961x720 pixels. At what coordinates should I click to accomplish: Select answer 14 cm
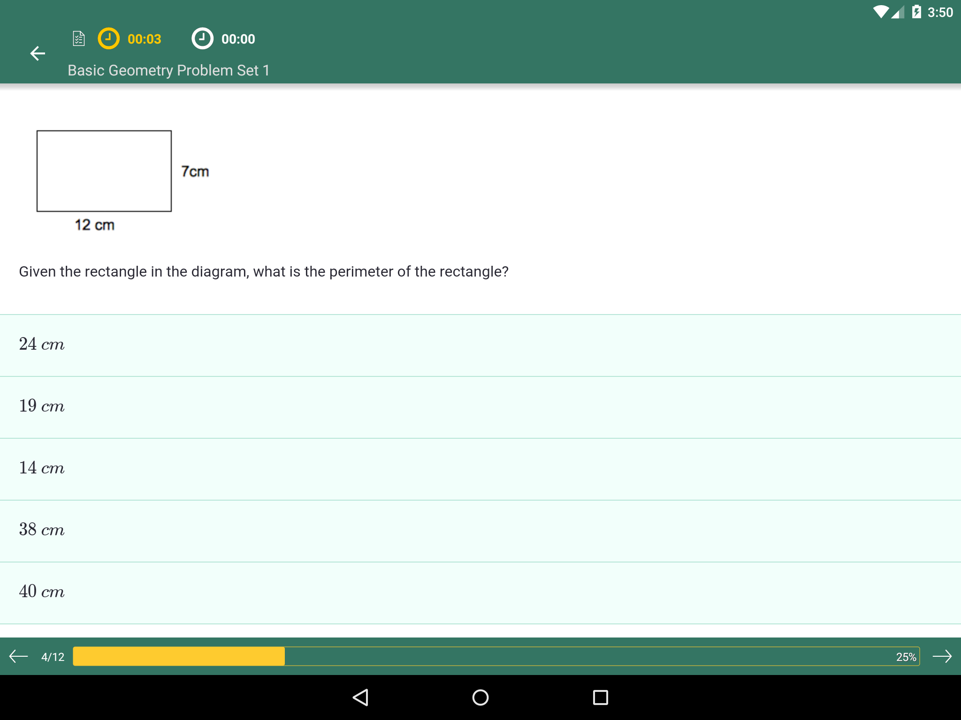pyautogui.click(x=480, y=469)
